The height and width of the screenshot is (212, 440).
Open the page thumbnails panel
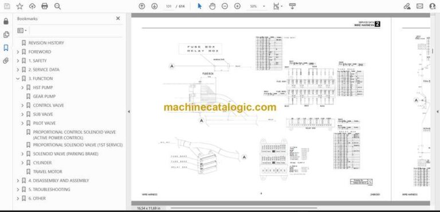[6, 35]
